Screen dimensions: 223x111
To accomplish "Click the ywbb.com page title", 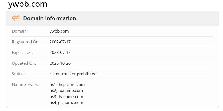I will click(28, 4).
